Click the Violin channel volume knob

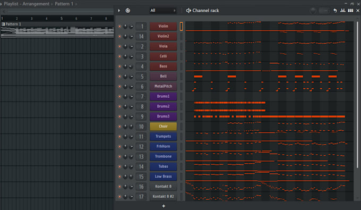(x=131, y=26)
